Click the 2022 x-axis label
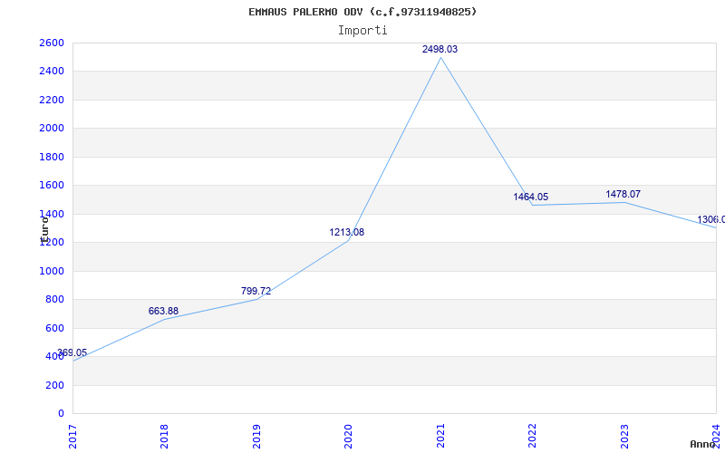The image size is (725, 453). coord(533,437)
